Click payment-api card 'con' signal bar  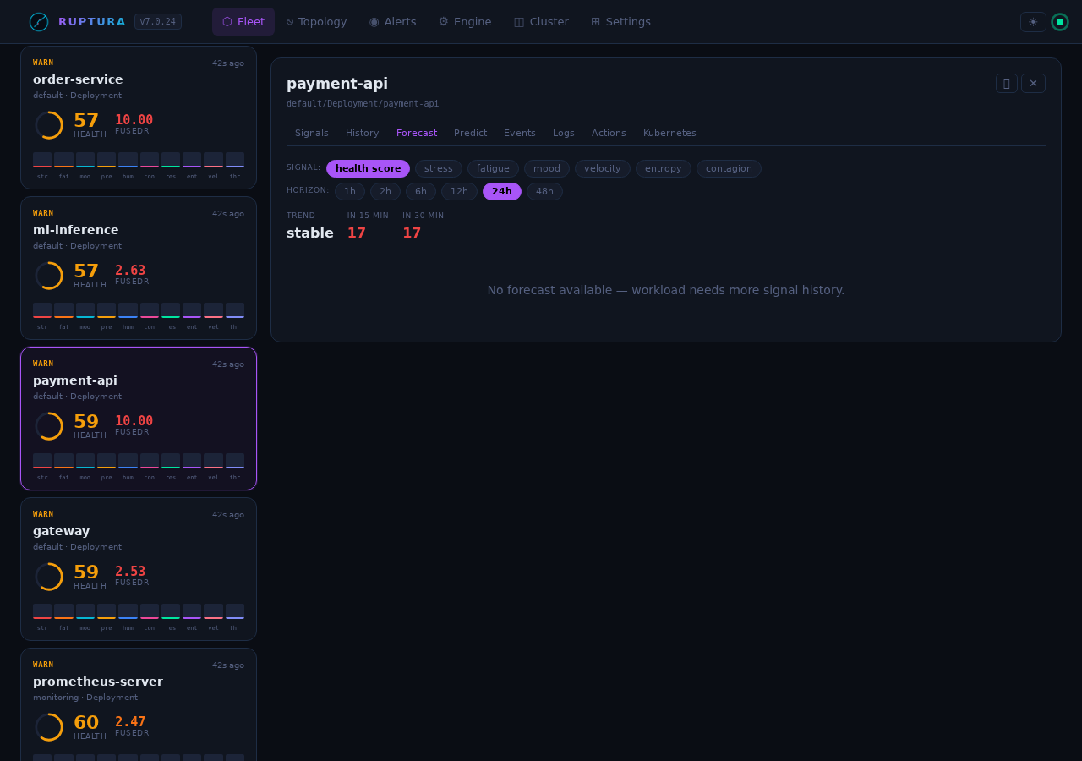pos(150,461)
